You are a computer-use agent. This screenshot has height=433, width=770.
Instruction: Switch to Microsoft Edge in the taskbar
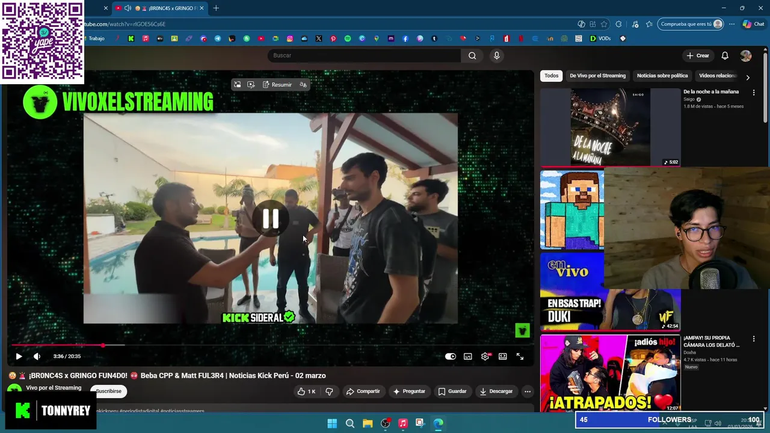pyautogui.click(x=439, y=423)
